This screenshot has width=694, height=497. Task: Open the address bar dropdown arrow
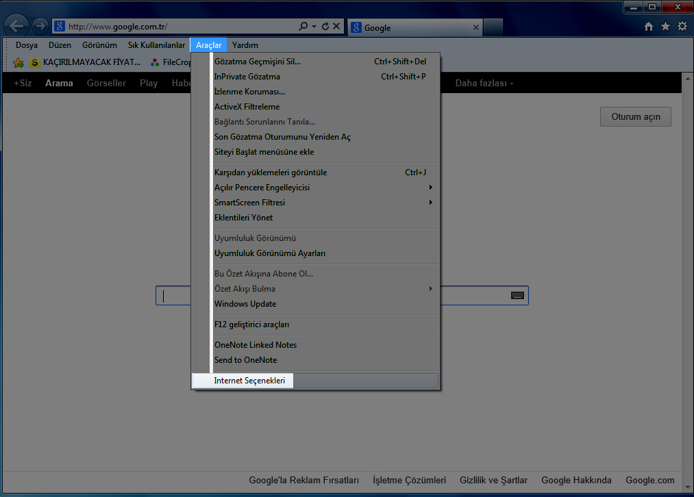(314, 26)
